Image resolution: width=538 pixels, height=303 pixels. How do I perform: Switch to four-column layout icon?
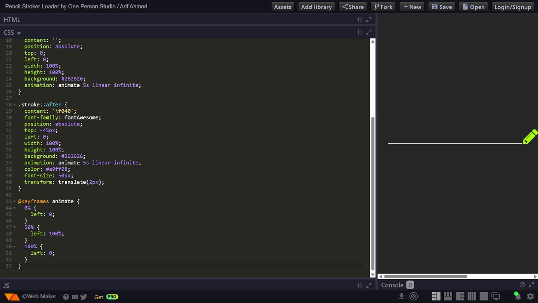(472, 296)
